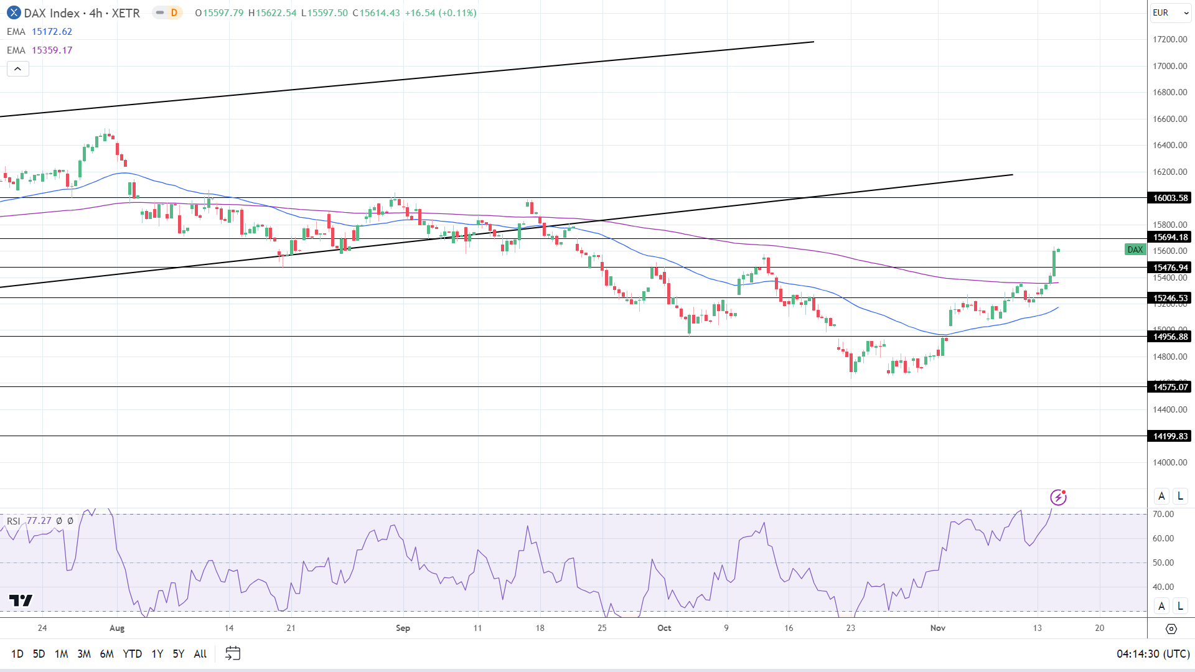Viewport: 1195px width, 672px height.
Task: Toggle log scale L on price pane
Action: [1180, 496]
